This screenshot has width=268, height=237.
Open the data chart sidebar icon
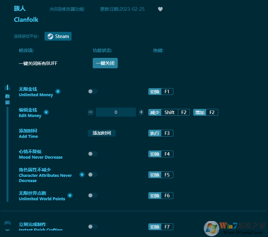pos(7,87)
